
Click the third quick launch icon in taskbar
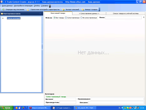23,108
